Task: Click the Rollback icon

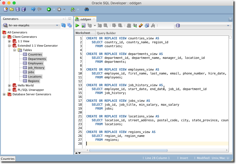Action: tap(120, 26)
